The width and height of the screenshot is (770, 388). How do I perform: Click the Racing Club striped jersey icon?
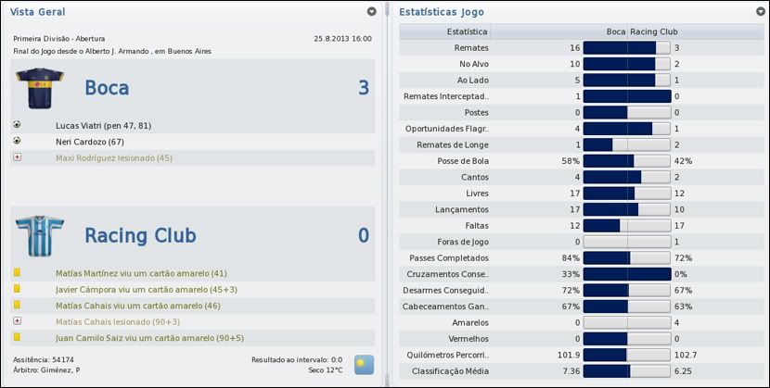click(x=38, y=235)
